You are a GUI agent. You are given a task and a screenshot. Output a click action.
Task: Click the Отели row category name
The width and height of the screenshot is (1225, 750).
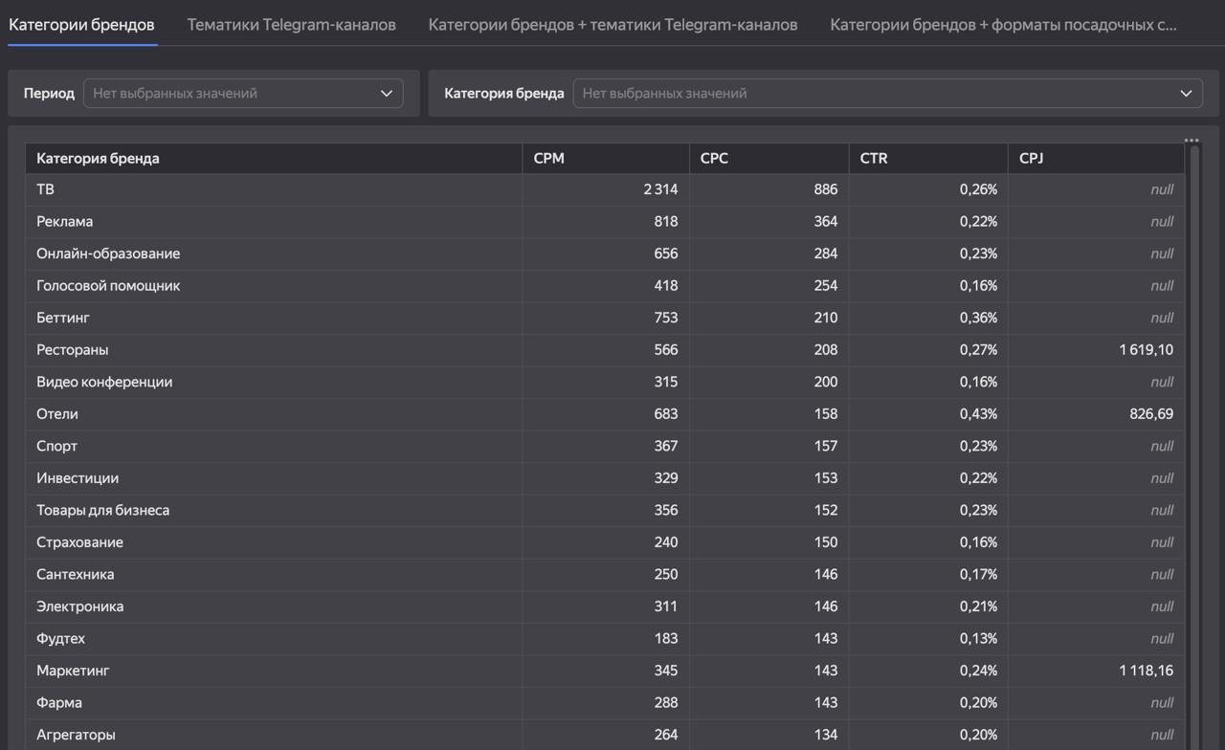click(x=57, y=414)
